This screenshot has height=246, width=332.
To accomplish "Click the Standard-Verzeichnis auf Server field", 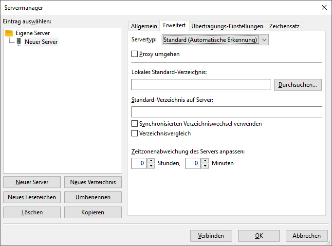I will tap(227, 112).
